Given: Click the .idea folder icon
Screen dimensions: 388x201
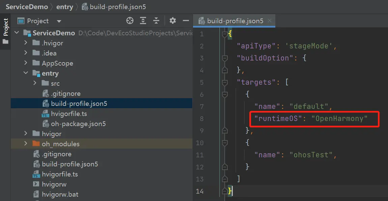Looking at the screenshot, I should point(36,53).
